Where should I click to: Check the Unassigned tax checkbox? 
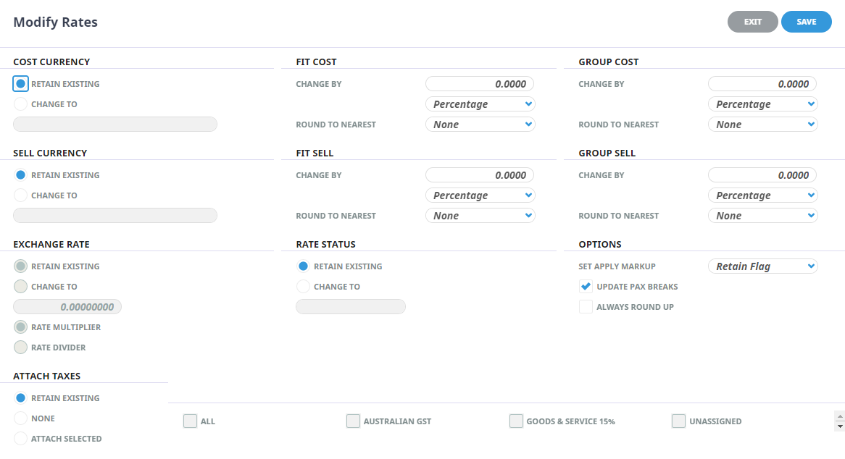point(679,421)
